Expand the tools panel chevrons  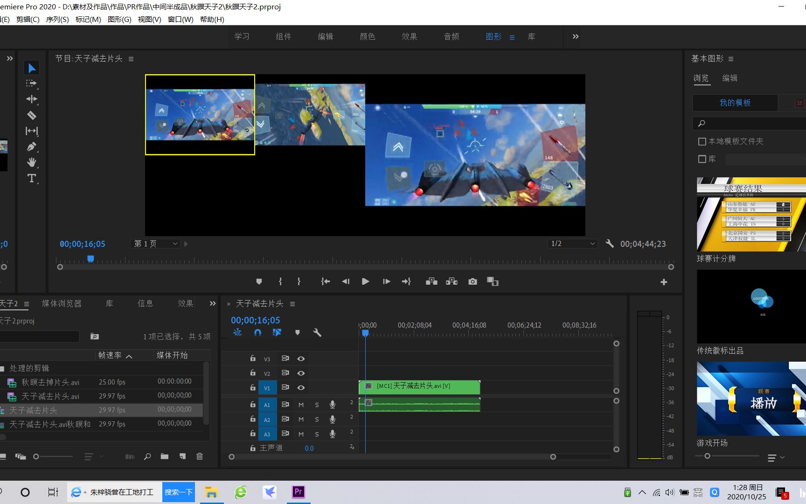[x=10, y=58]
